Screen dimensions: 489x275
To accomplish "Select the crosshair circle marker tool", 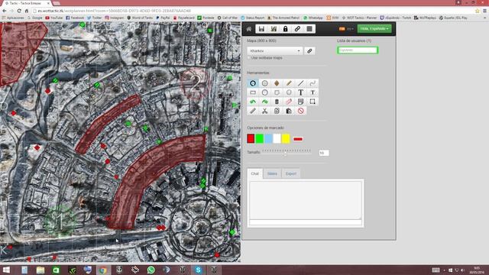I will pos(265,83).
